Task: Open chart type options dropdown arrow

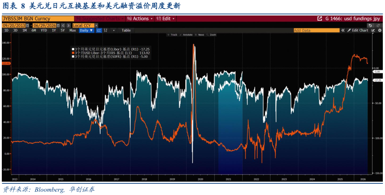Action: [x=114, y=30]
